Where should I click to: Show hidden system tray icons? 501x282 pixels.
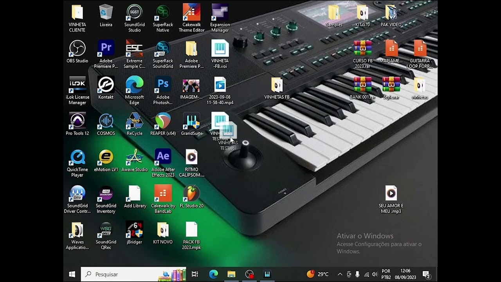tap(340, 274)
